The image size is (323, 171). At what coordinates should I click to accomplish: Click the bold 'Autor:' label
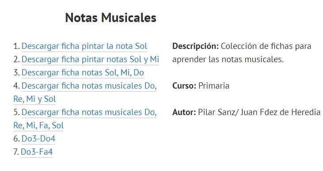point(184,112)
